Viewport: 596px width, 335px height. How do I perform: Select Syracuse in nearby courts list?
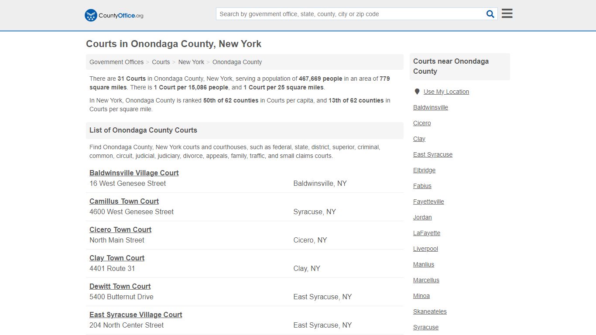tap(426, 327)
